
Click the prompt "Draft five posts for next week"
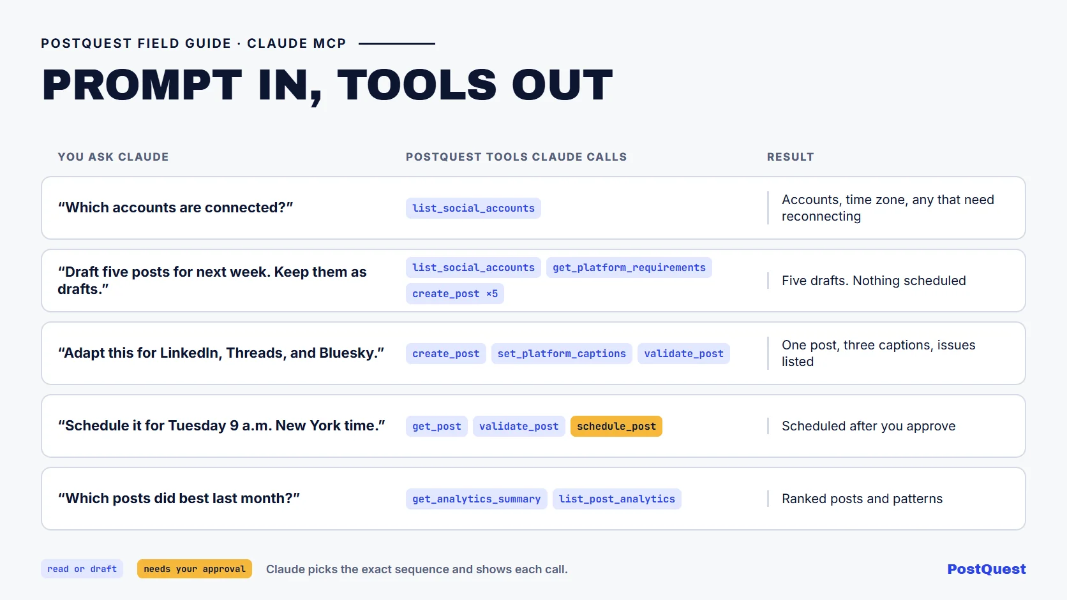(x=212, y=281)
